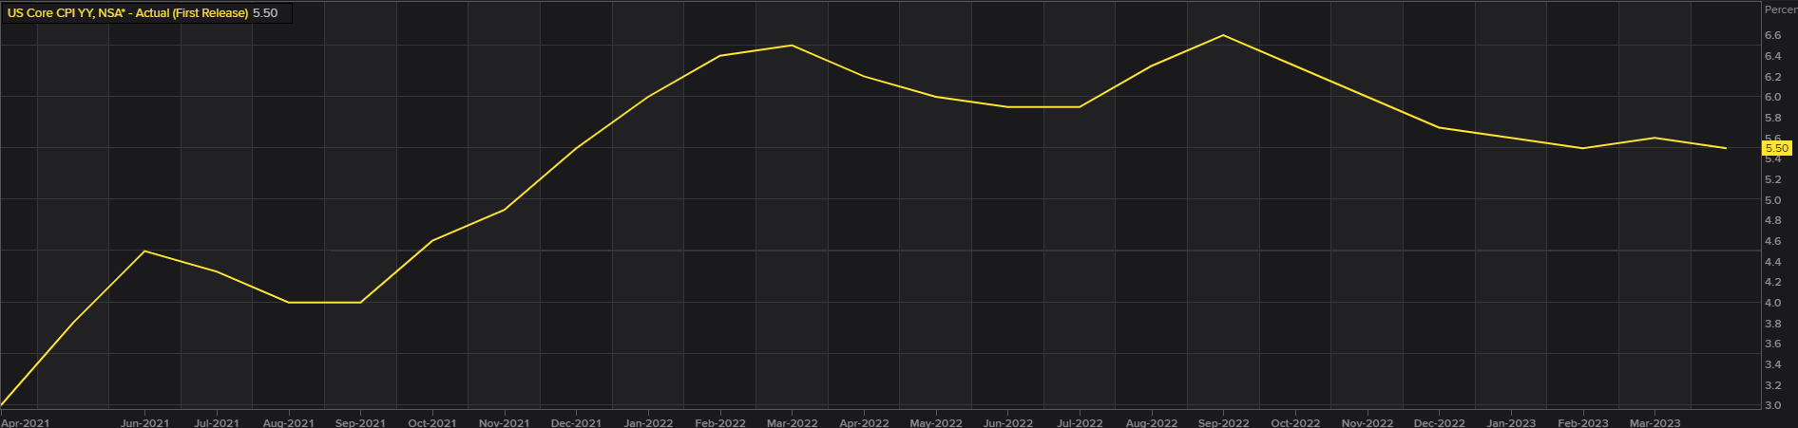
Task: Click the Mar-2022 date label
Action: (792, 423)
